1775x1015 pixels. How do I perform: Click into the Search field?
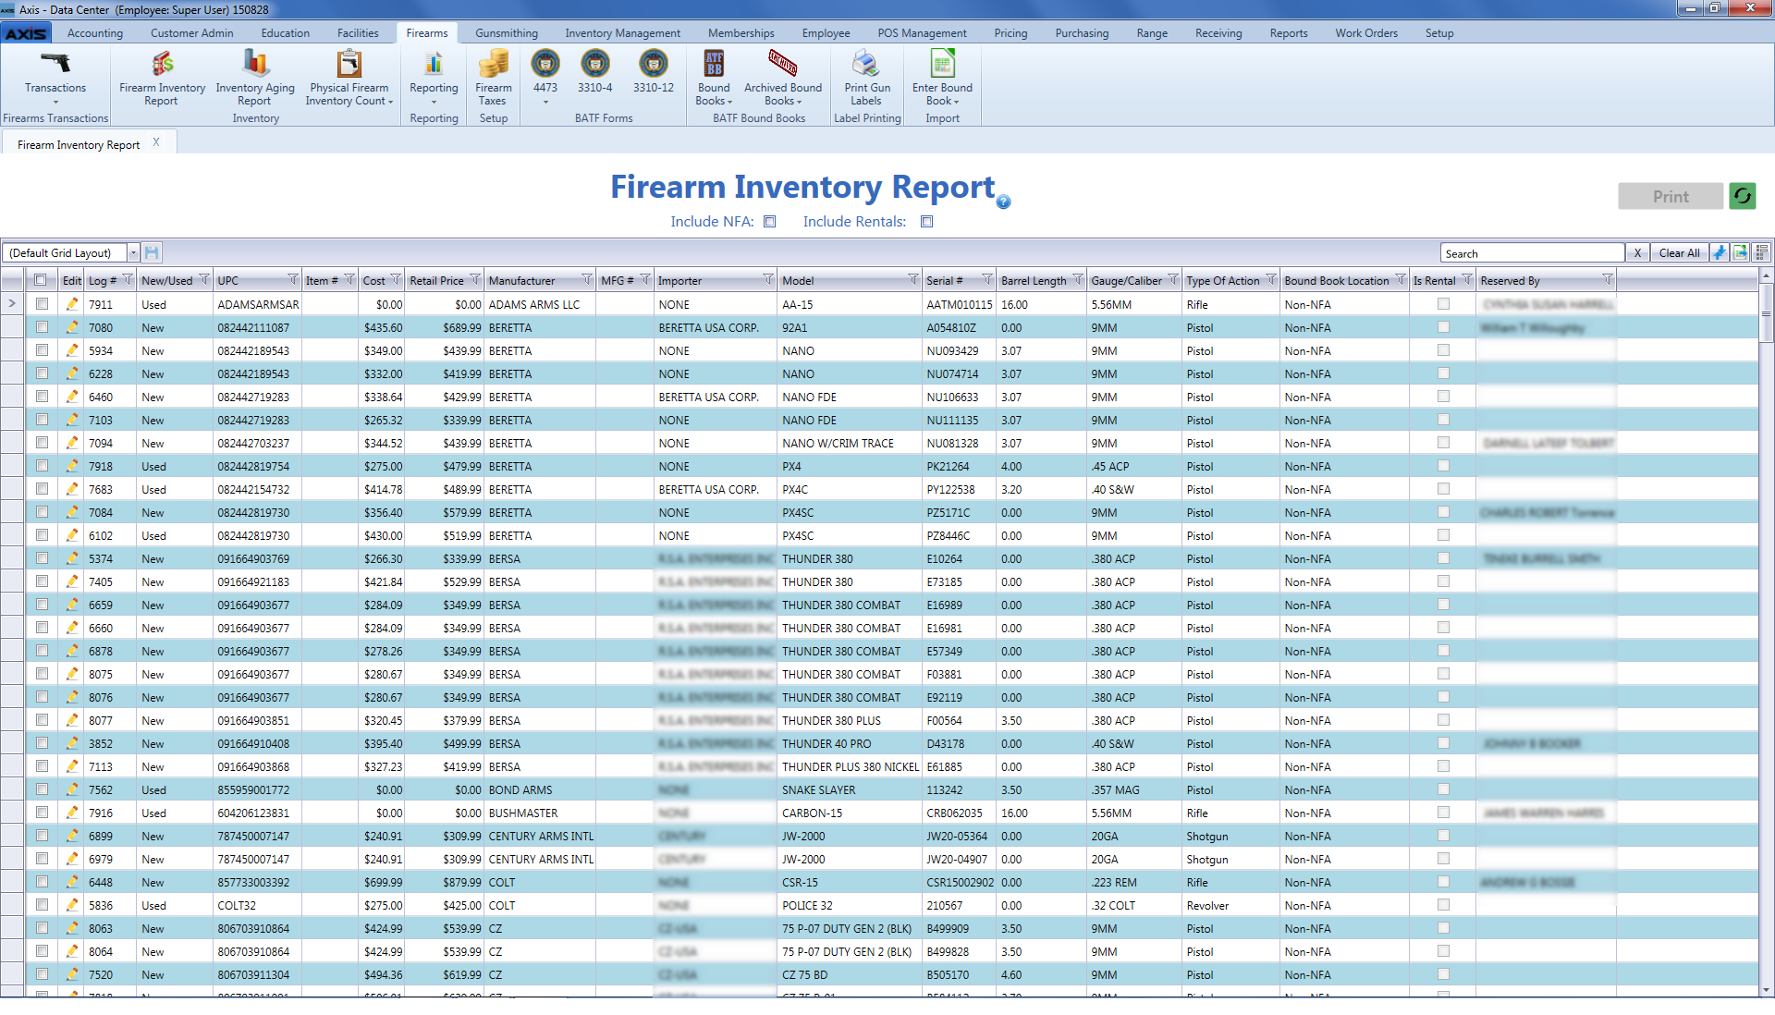tap(1532, 252)
